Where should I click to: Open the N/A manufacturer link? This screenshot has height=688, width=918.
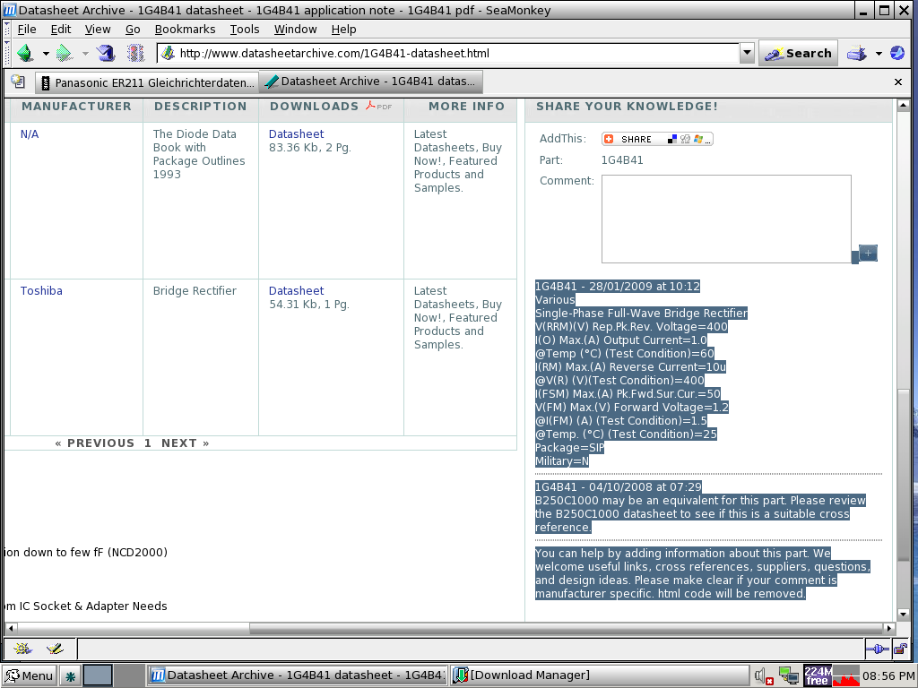pyautogui.click(x=30, y=134)
